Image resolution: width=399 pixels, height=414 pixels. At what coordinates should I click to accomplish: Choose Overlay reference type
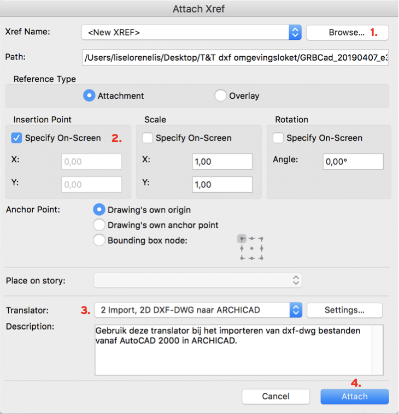pos(220,96)
